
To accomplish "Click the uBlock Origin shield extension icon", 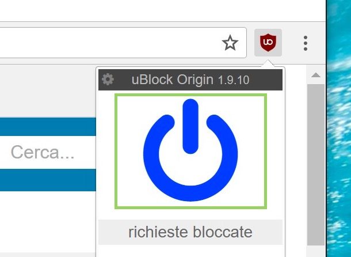I will 268,43.
